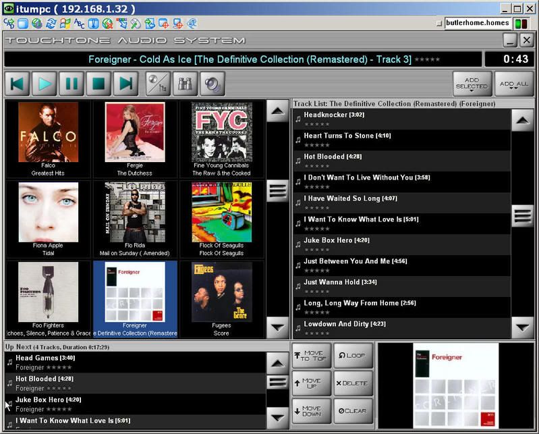Image resolution: width=539 pixels, height=434 pixels.
Task: Click track list scroll down arrow
Action: [523, 328]
